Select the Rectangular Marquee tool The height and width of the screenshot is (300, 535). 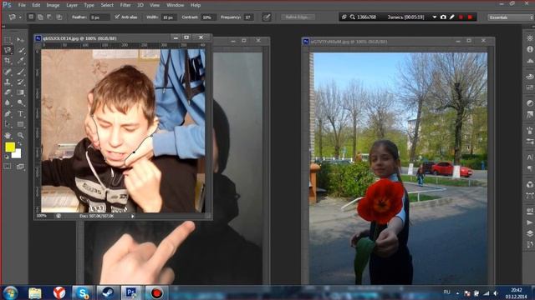click(8, 40)
